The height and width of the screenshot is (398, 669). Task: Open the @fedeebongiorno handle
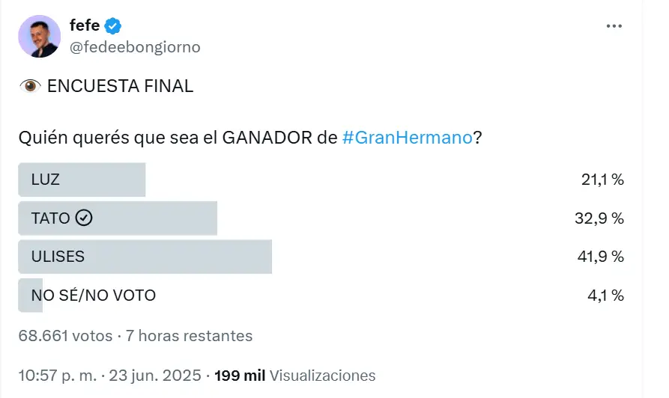pos(135,47)
